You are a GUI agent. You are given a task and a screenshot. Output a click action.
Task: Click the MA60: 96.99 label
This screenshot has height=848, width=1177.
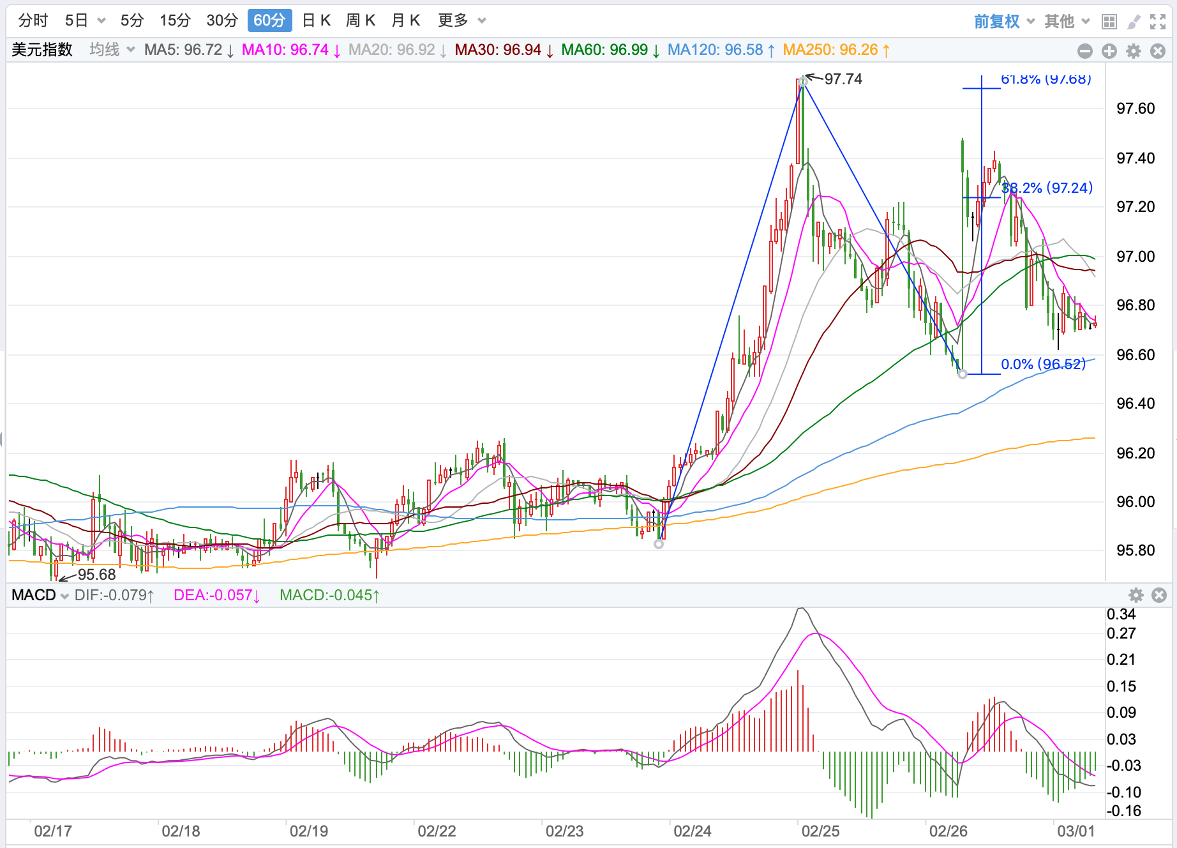[x=611, y=50]
